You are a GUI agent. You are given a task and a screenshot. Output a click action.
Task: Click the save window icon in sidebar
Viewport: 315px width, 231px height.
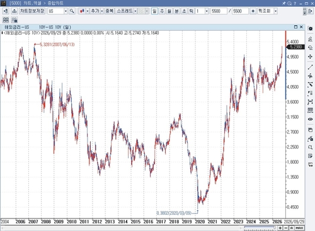coord(310,130)
